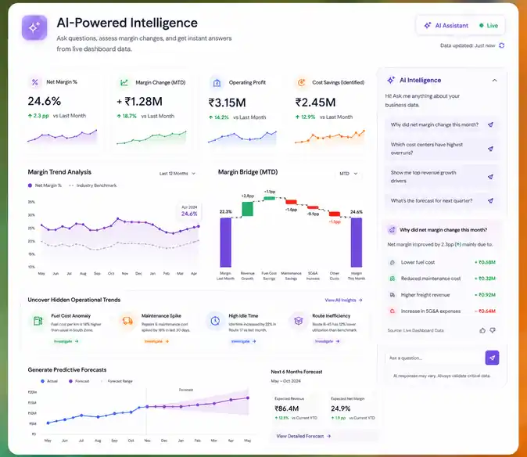527x457 pixels.
Task: Click the ₹3.15M operating profit value
Action: point(228,103)
